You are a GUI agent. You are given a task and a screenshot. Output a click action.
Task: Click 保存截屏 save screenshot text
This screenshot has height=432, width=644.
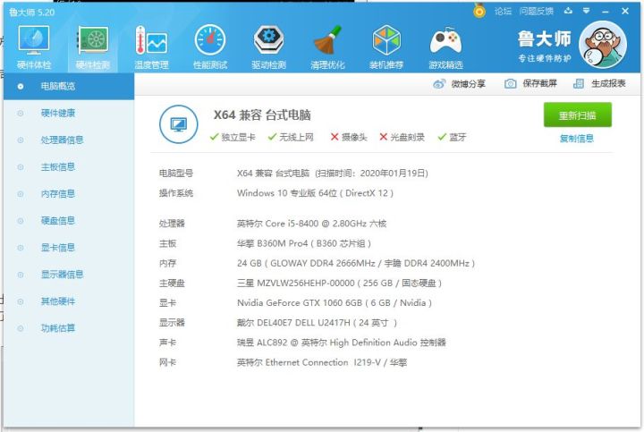pyautogui.click(x=539, y=84)
